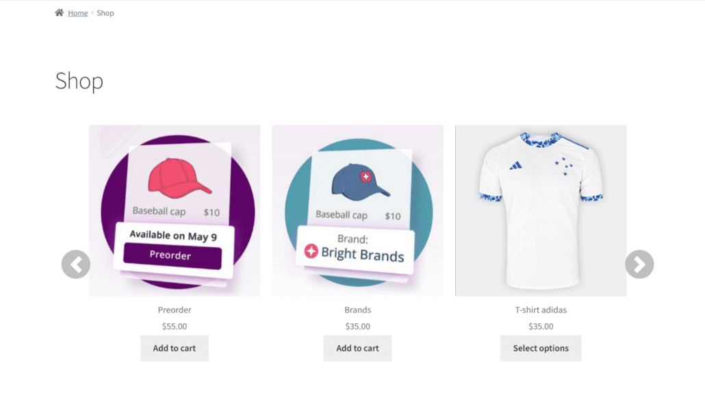Click the $55.00 price of Preorder

click(175, 327)
